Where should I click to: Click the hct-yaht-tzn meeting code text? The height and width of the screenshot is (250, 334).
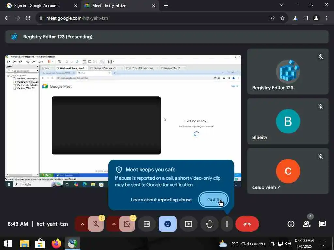tap(52, 224)
